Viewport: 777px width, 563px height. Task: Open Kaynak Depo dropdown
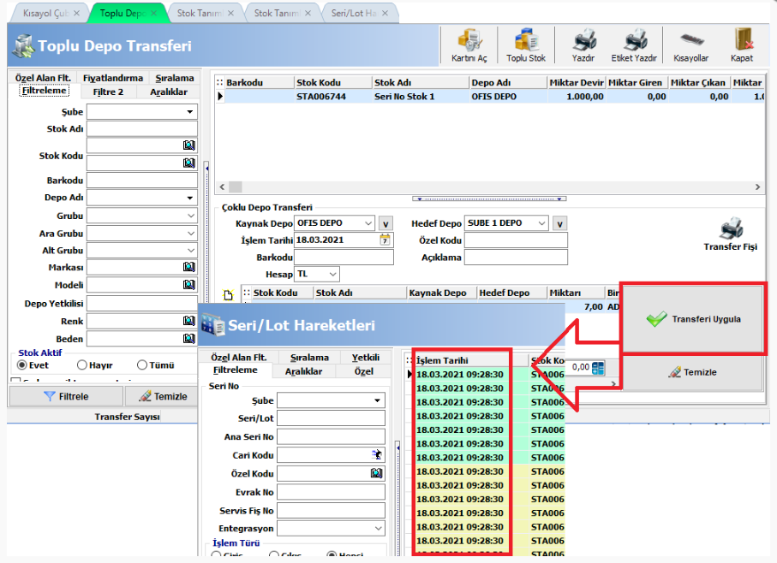tap(368, 223)
